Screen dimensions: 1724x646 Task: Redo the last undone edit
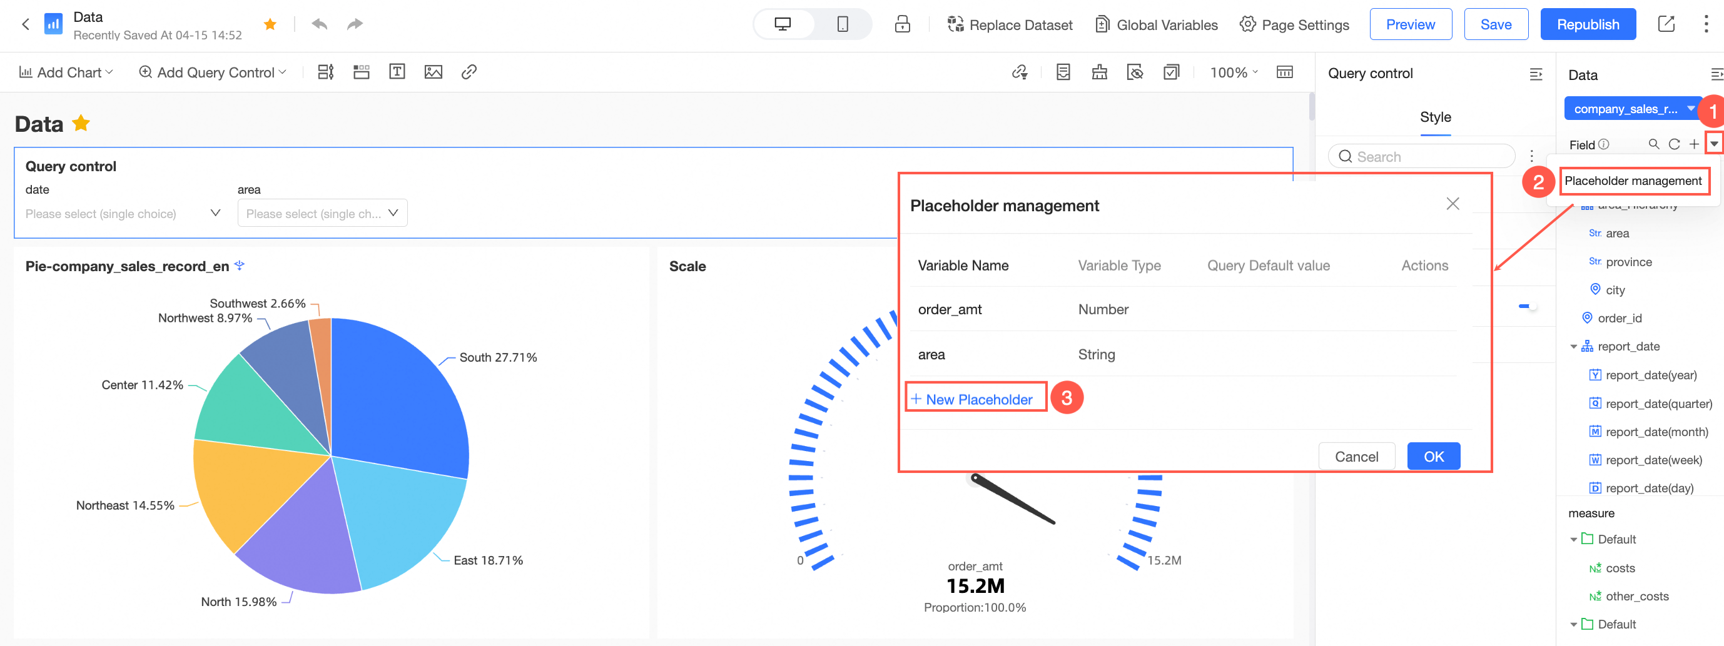[x=355, y=25]
